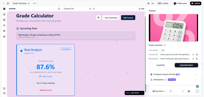Image resolution: width=204 pixels, height=97 pixels.
Task: Toggle the sidebar panel layout icon
Action: tap(8, 3)
